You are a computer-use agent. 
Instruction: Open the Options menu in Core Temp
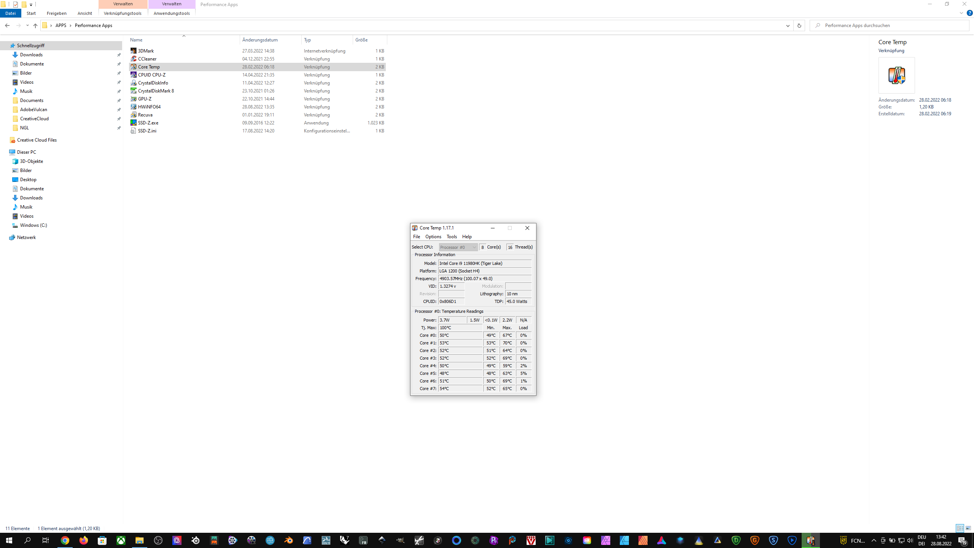click(433, 237)
